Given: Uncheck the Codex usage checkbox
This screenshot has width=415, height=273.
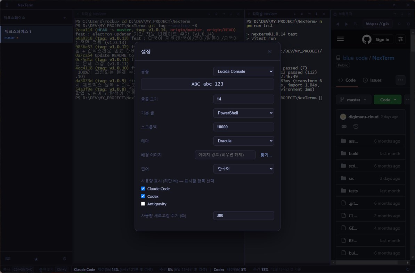Looking at the screenshot, I should pos(143,196).
